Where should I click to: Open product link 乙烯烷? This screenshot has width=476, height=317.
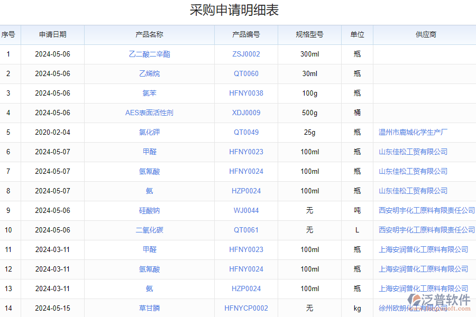[149, 73]
